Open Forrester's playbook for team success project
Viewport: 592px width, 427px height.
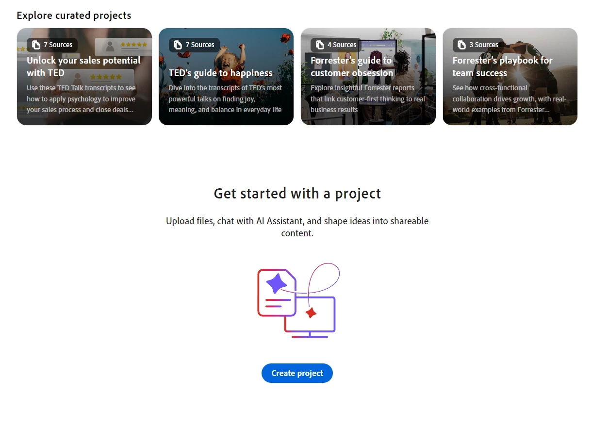coord(510,77)
